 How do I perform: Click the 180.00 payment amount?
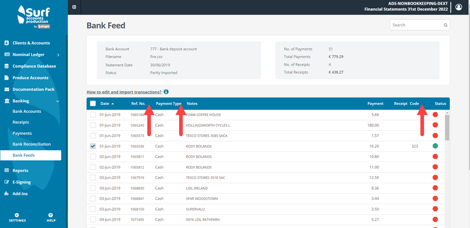[x=373, y=125]
